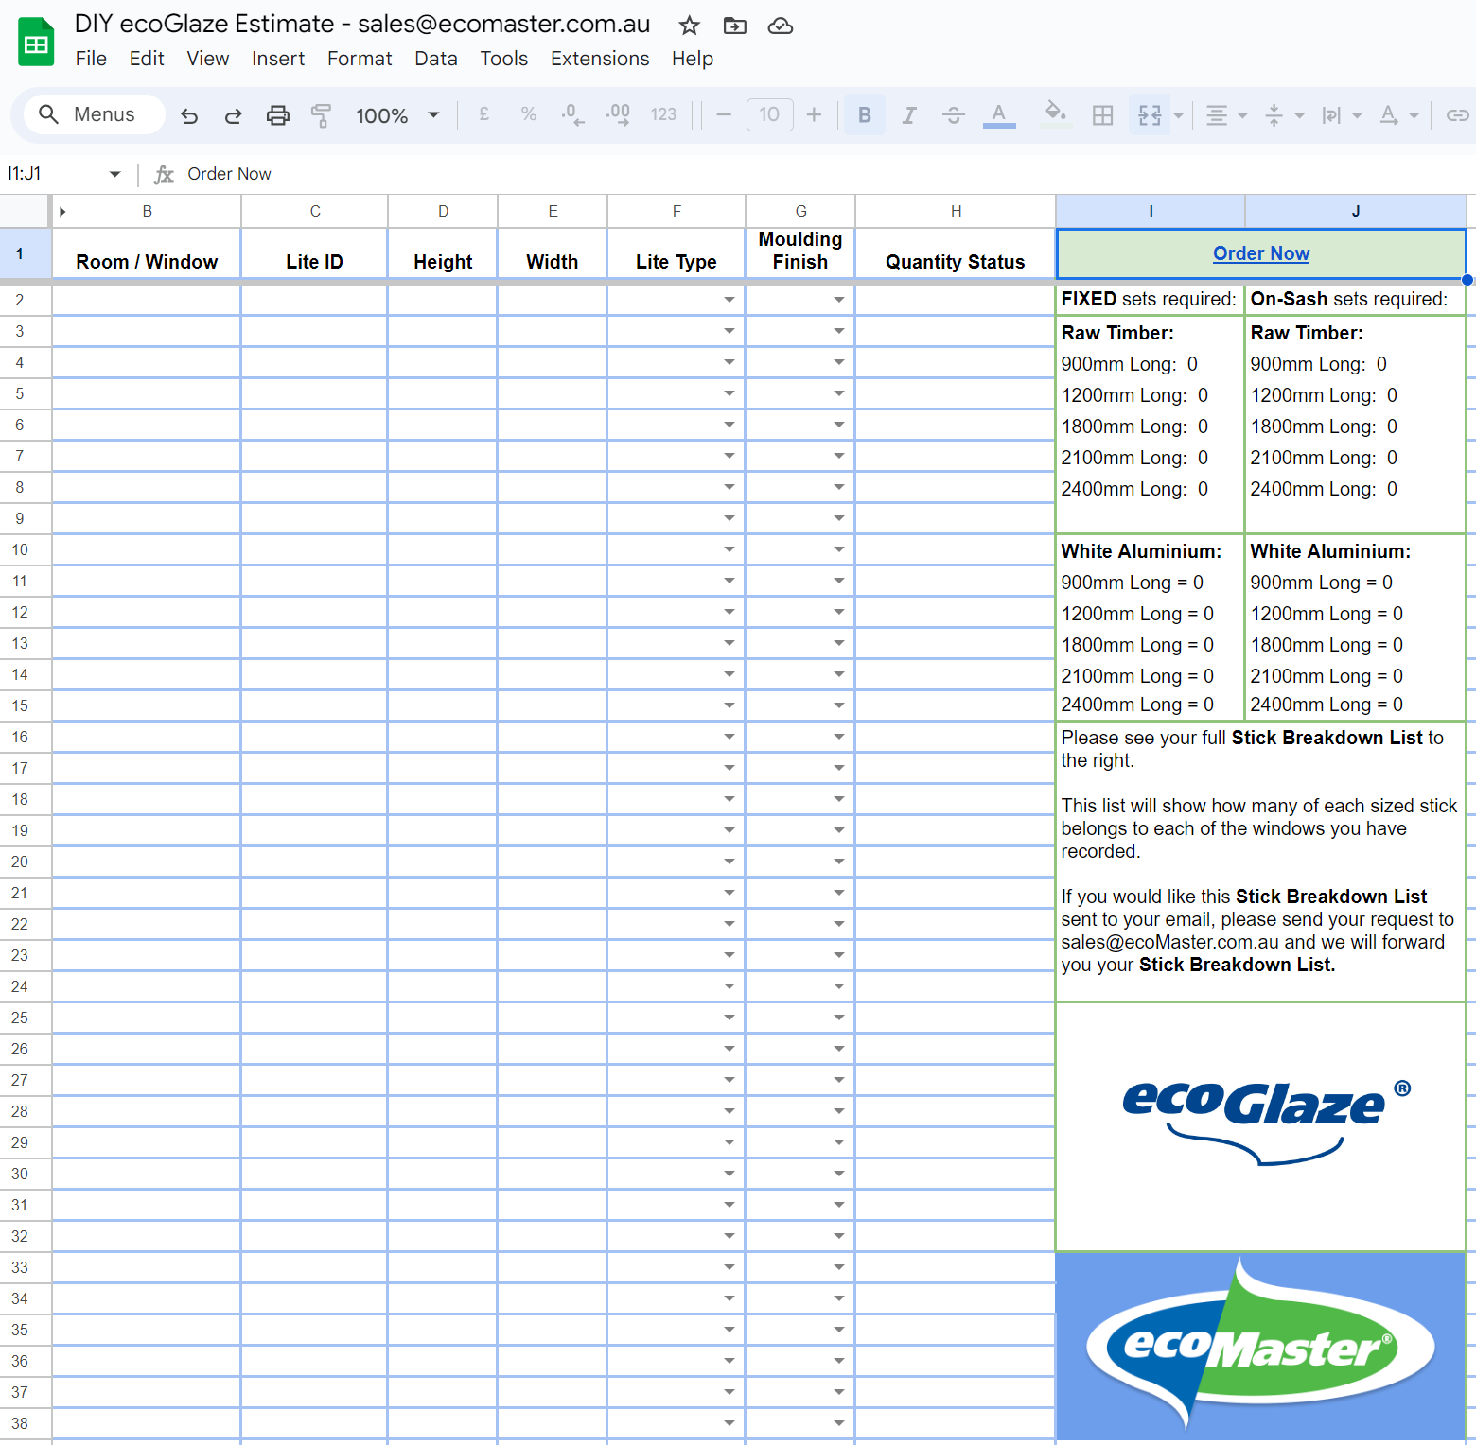Click the document title text

pos(362,25)
